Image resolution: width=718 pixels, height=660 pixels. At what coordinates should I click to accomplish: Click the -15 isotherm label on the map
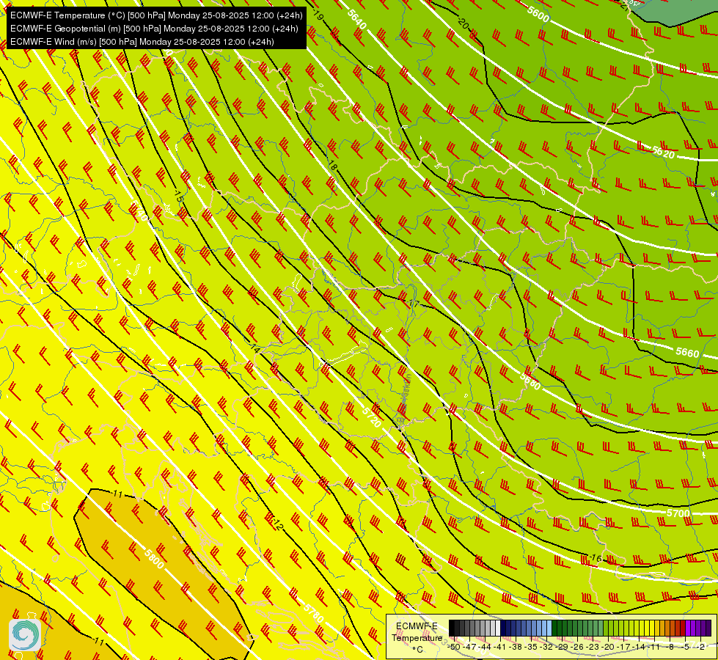click(178, 196)
